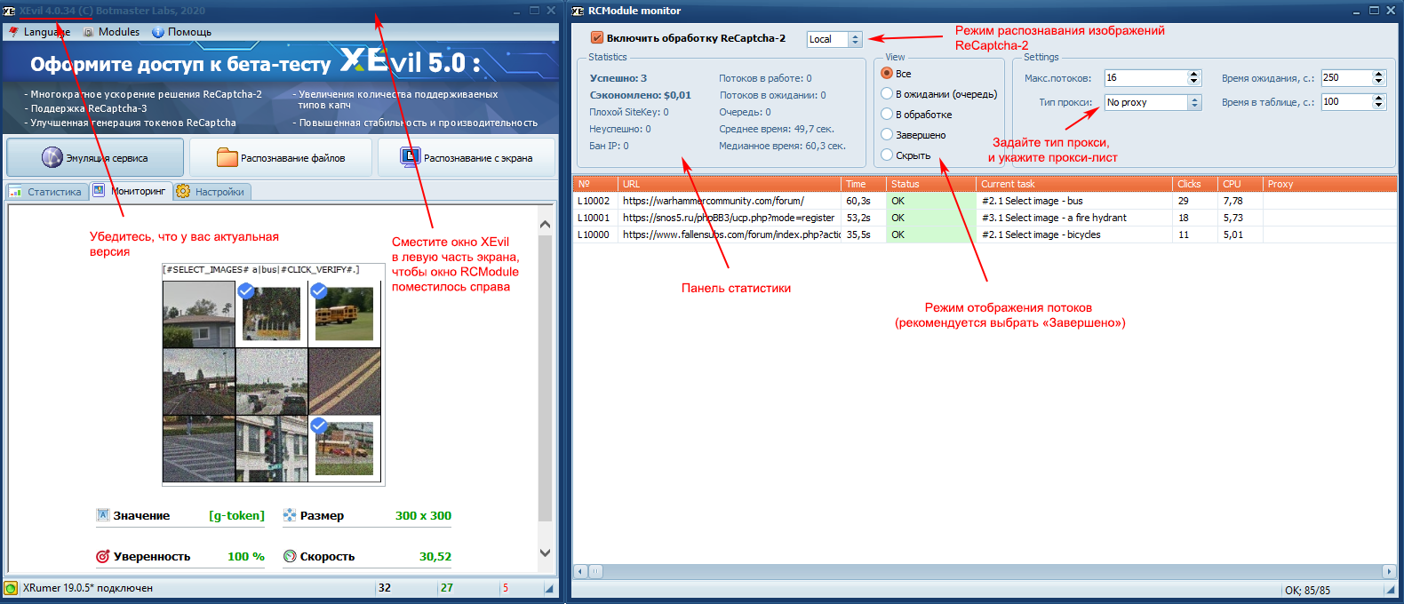Screen dimensions: 1404x604
Task: Toggle Включить обработку ReCaptcha-2 checkbox
Action: click(x=597, y=38)
